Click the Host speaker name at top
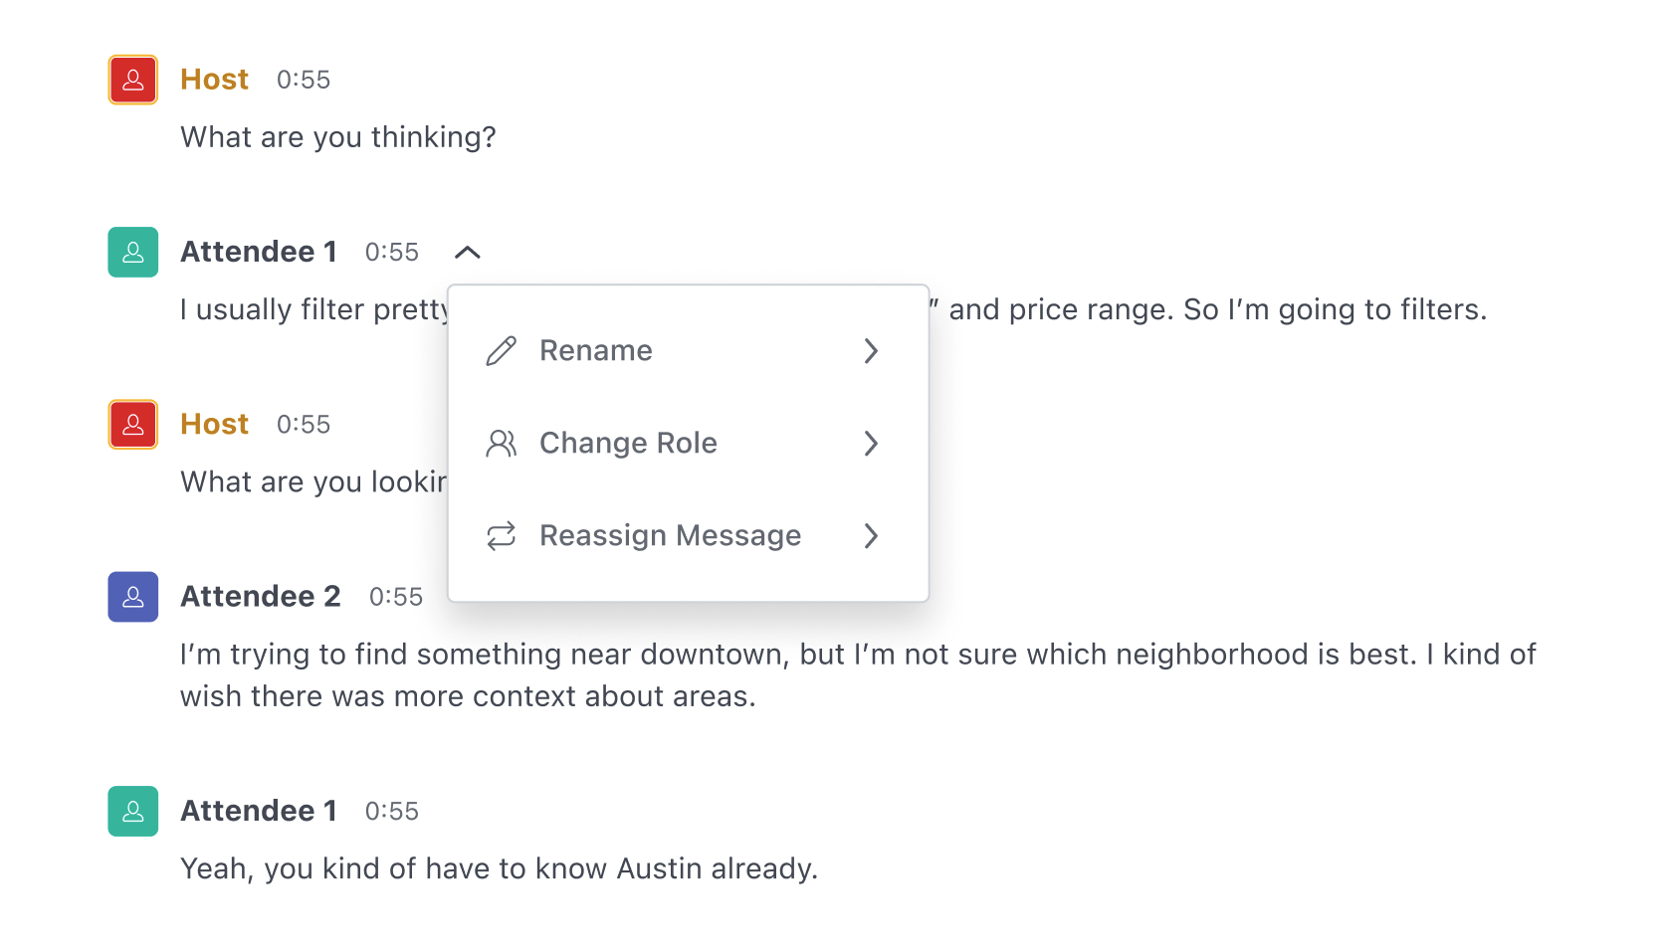 (x=214, y=80)
